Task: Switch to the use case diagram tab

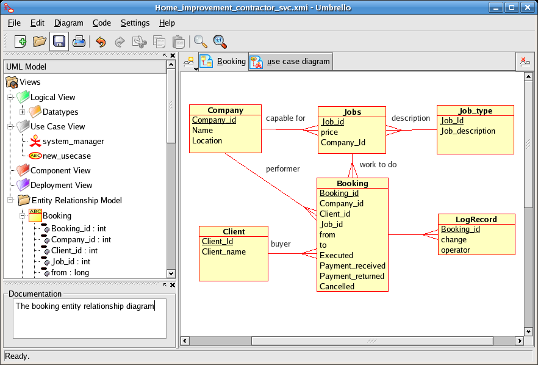Action: tap(290, 62)
